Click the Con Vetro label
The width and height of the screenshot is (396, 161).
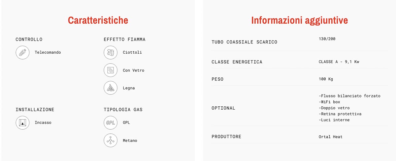(133, 70)
